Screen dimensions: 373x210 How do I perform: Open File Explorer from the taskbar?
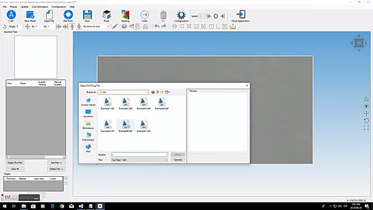[x=24, y=206]
